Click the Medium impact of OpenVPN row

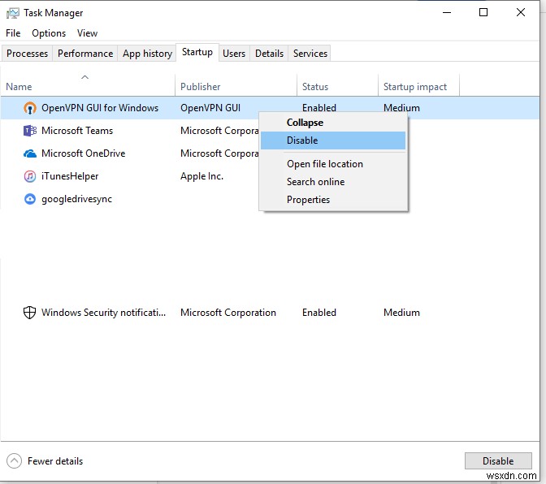click(x=402, y=108)
